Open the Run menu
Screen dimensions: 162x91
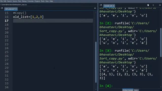pyautogui.click(x=19, y=1)
